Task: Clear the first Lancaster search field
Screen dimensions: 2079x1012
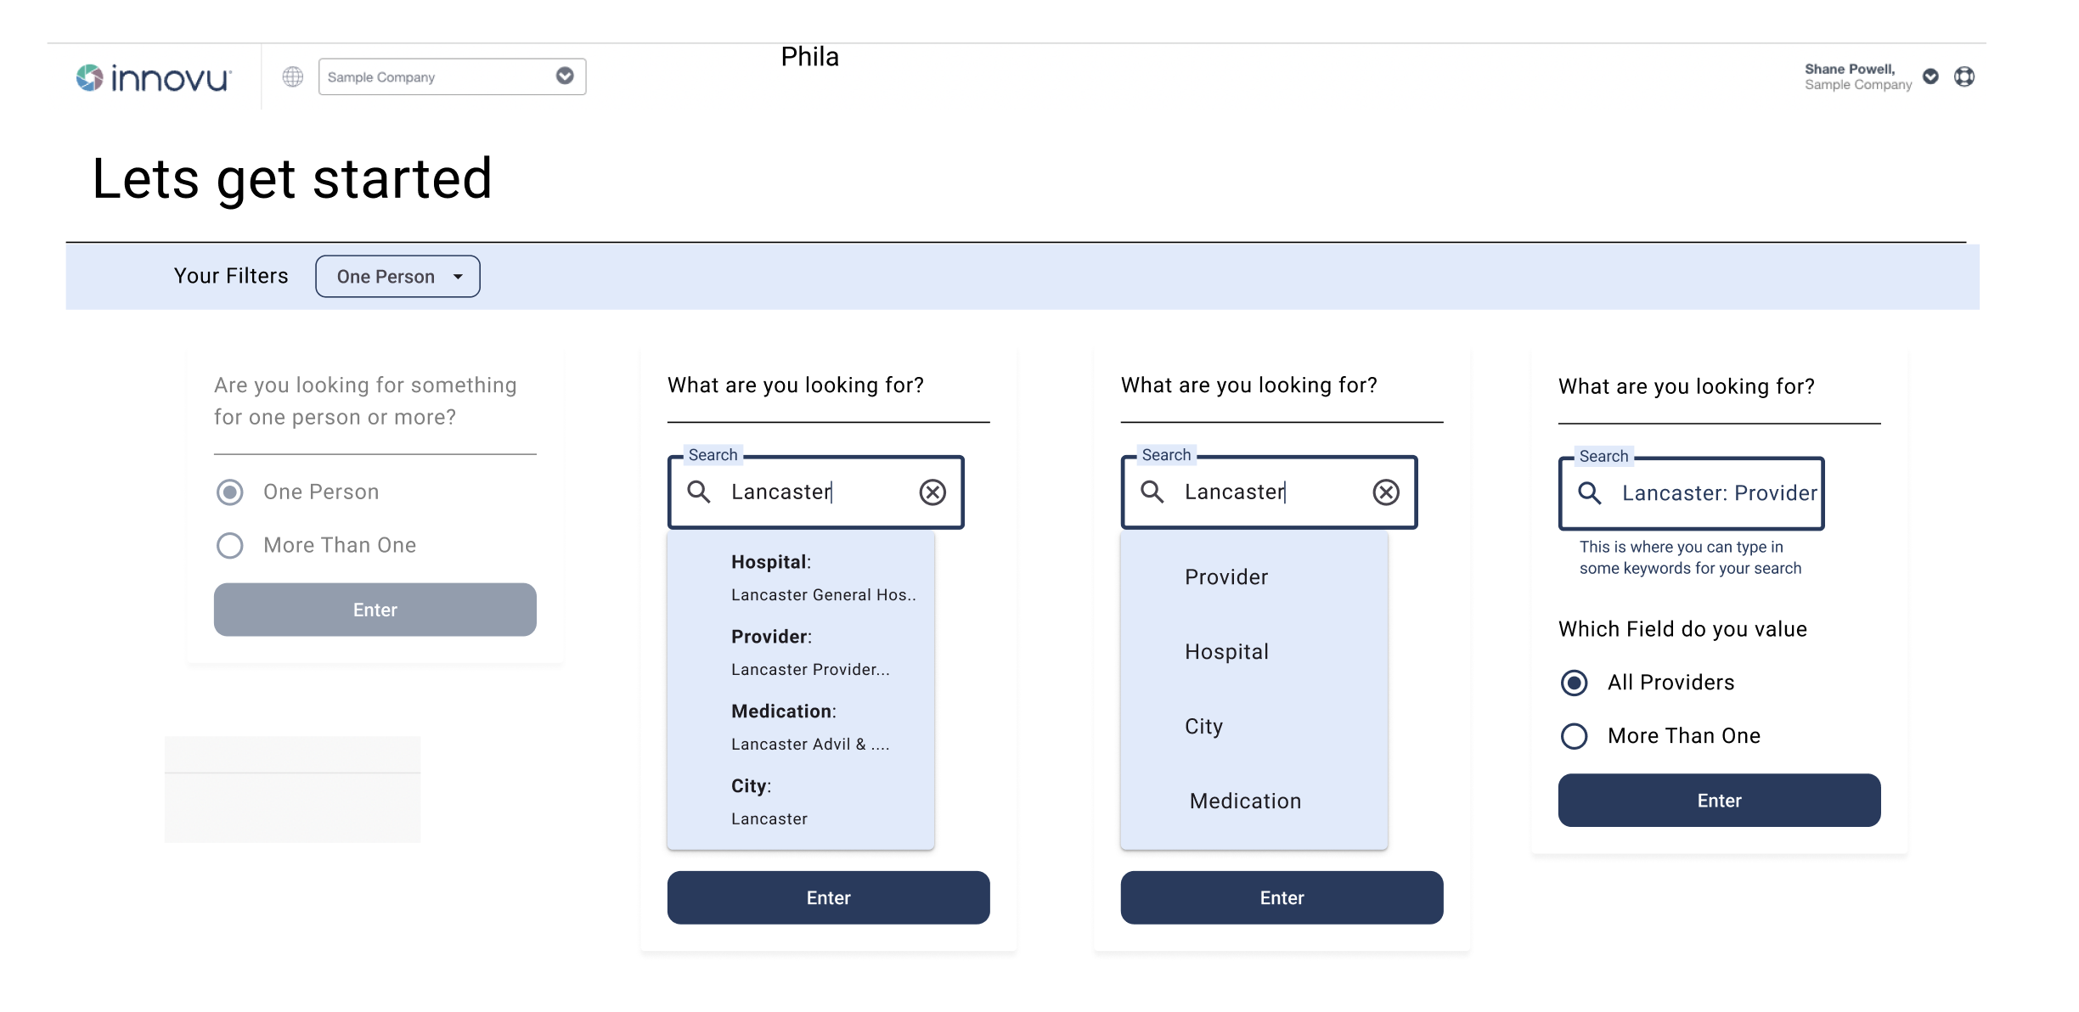Action: pos(932,492)
